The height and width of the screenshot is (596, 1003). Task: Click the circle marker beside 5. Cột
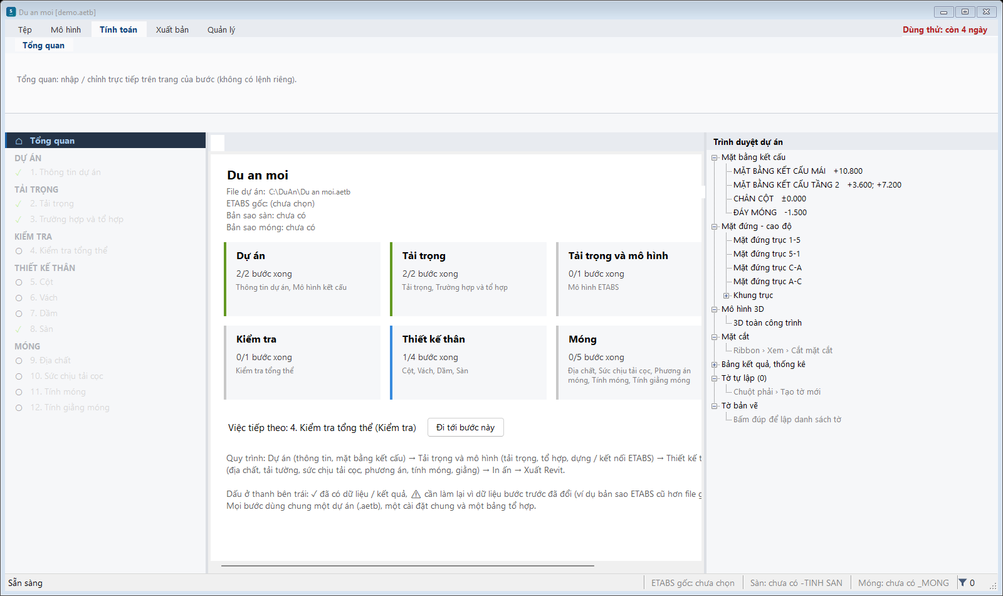pos(19,282)
